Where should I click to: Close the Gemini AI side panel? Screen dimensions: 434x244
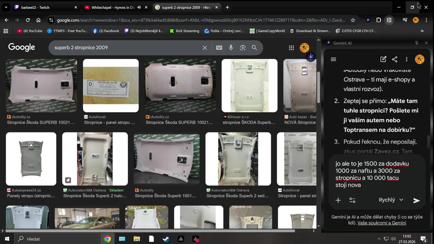pos(426,43)
